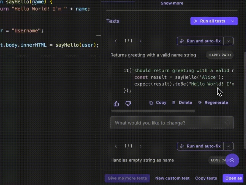The width and height of the screenshot is (246, 185).
Task: Go to previous variant of empty string test
Action: [116, 146]
